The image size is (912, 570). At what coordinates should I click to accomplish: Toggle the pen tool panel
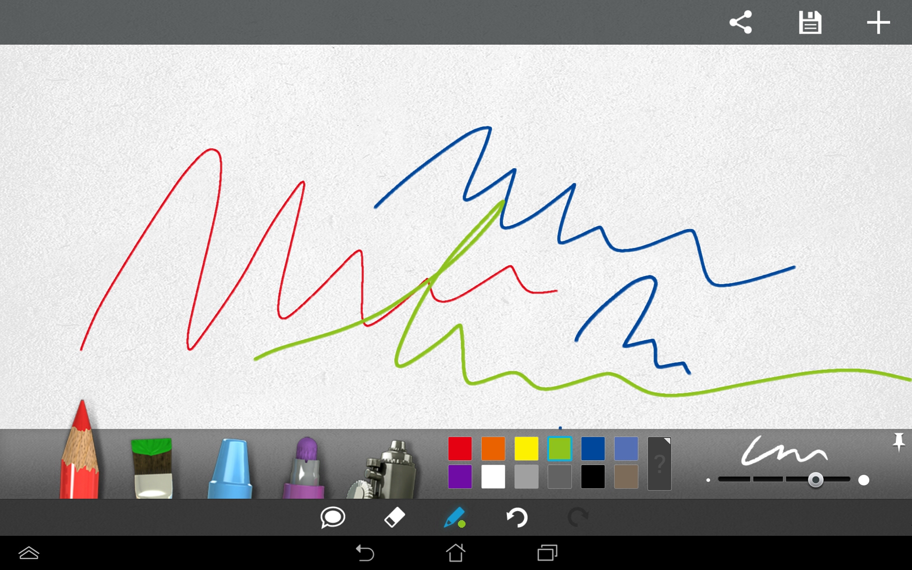click(x=455, y=517)
